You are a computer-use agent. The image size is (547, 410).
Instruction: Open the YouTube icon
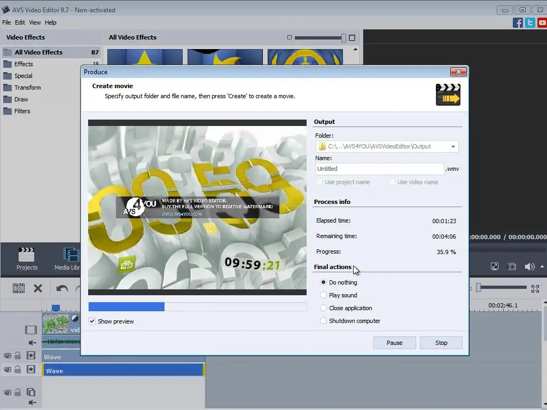click(542, 22)
